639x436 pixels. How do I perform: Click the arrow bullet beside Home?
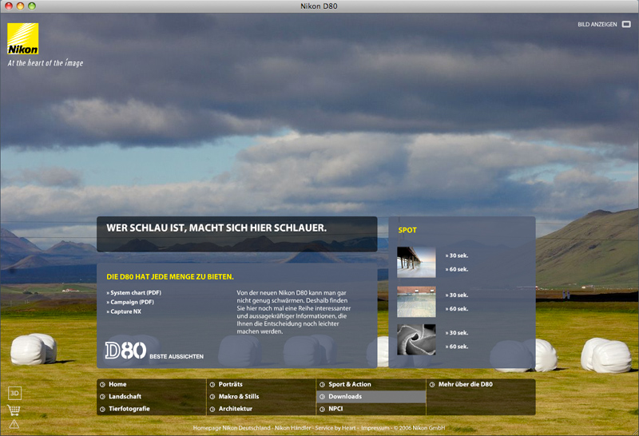[x=102, y=384]
